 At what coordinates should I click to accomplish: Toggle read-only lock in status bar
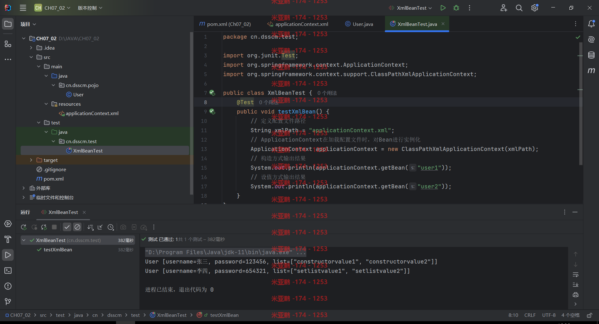click(590, 315)
